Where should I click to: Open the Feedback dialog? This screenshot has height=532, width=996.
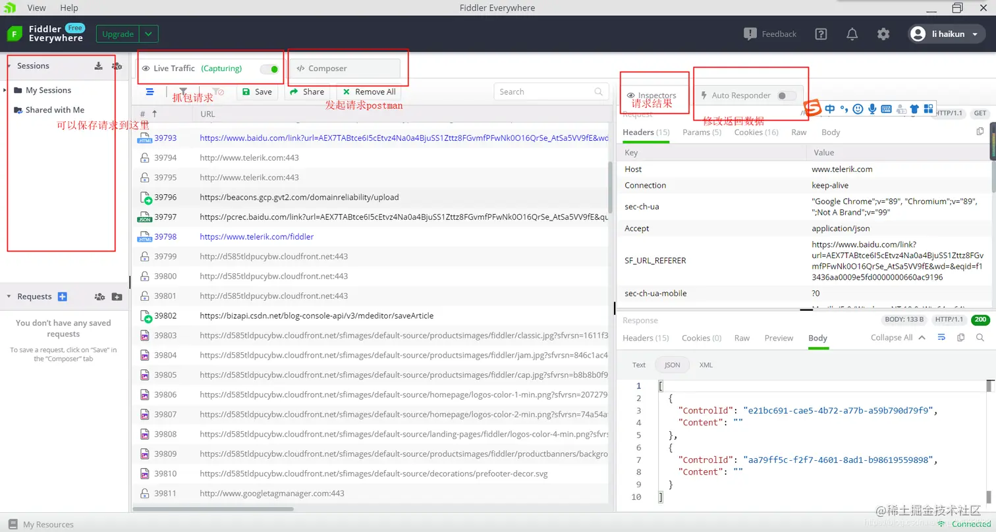769,34
